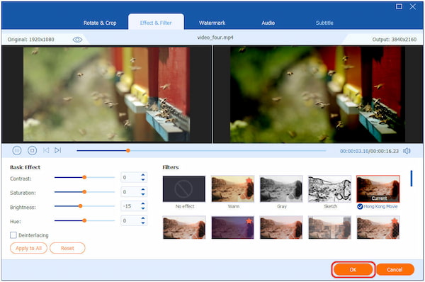Apply the Sketch filter
The width and height of the screenshot is (425, 282).
[x=330, y=189]
